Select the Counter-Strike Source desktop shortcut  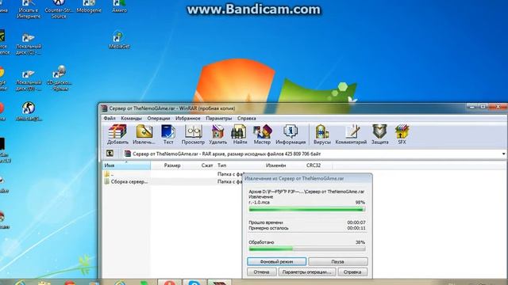tap(59, 9)
